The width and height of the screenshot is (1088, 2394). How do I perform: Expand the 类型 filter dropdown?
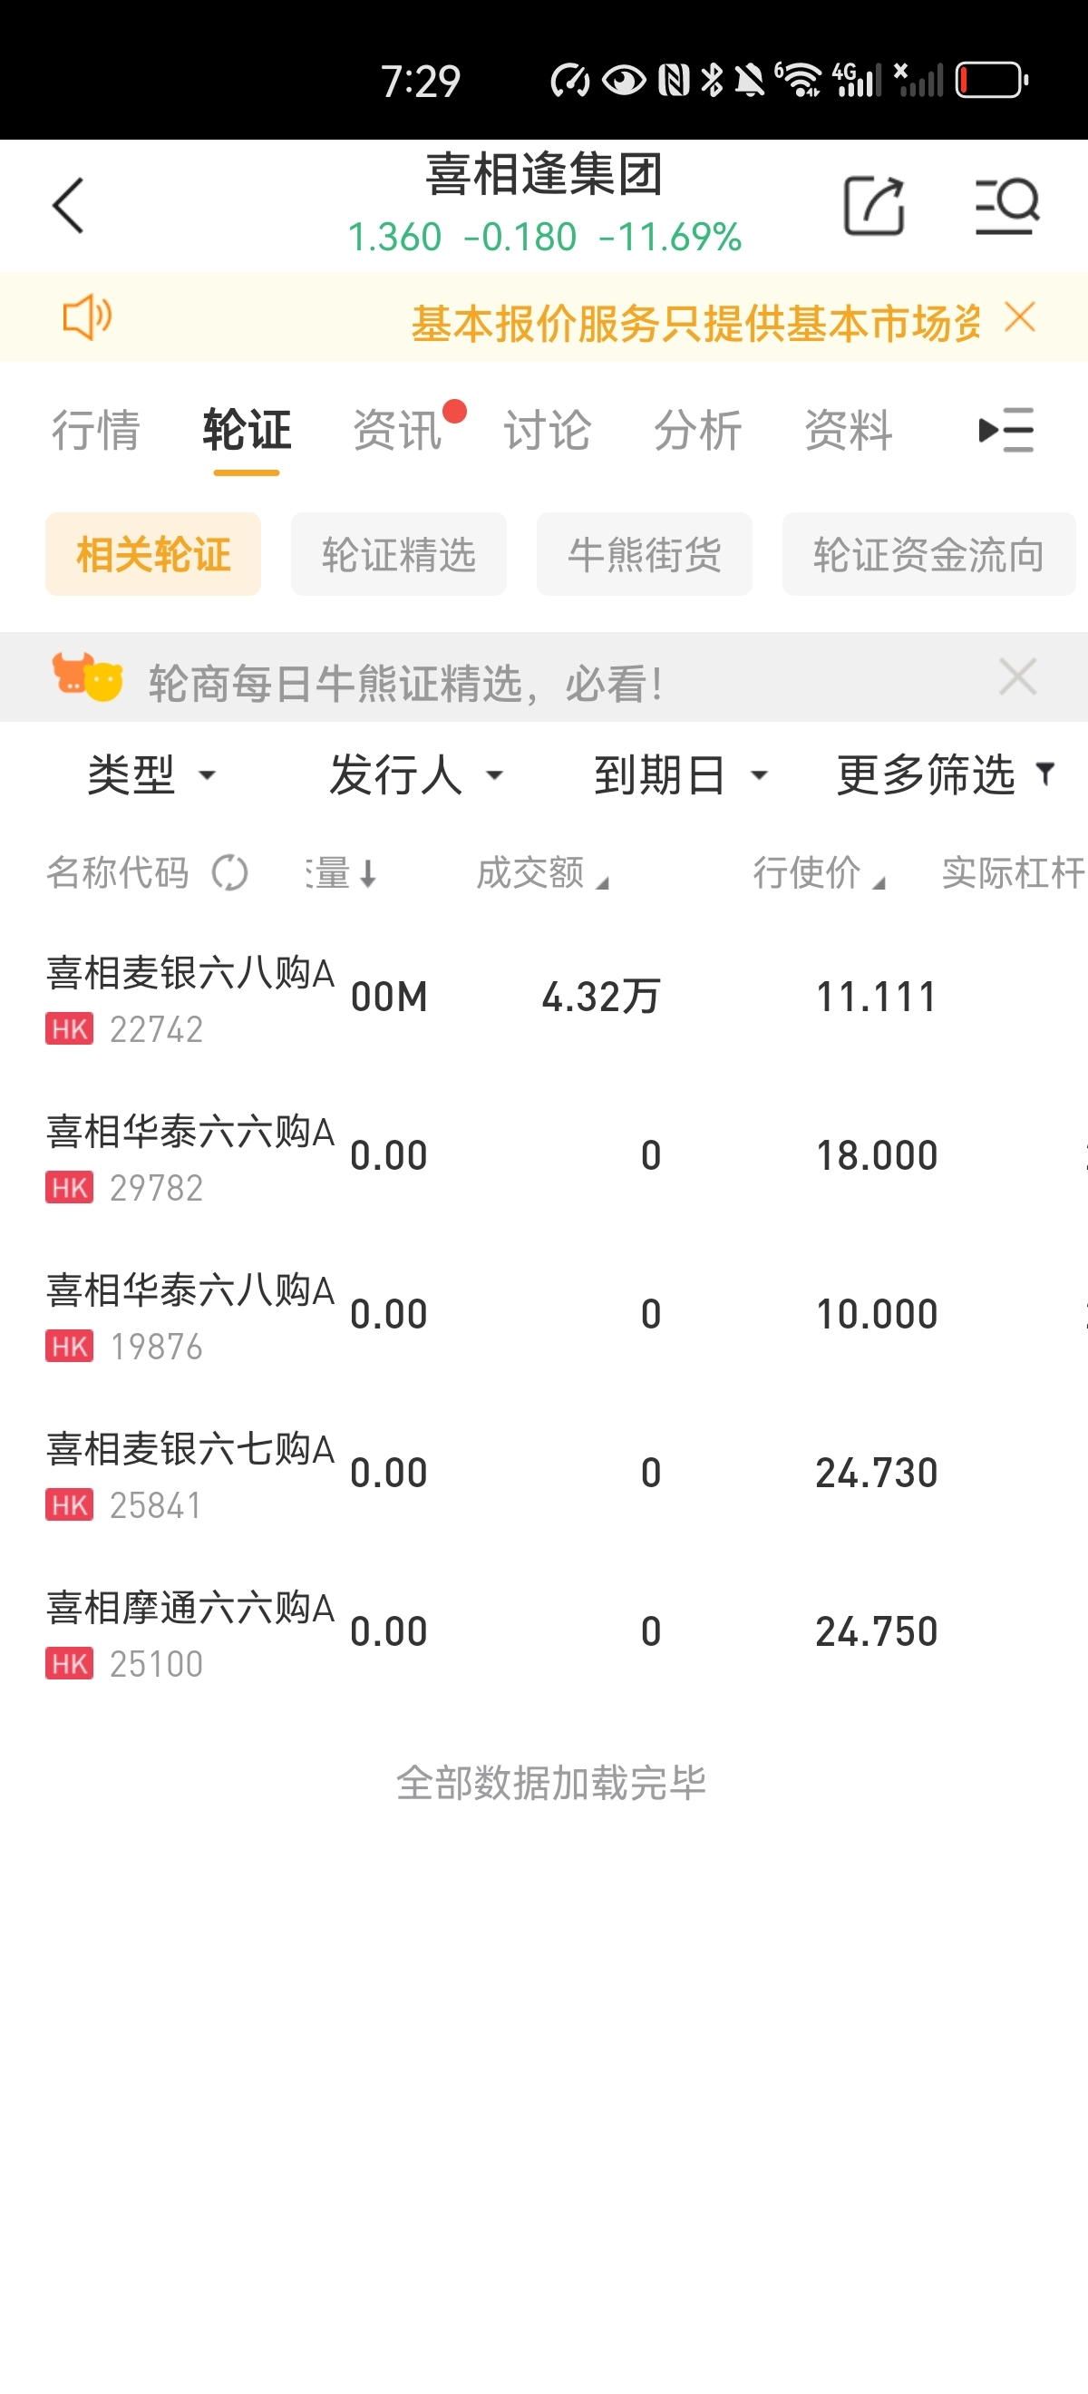click(151, 774)
